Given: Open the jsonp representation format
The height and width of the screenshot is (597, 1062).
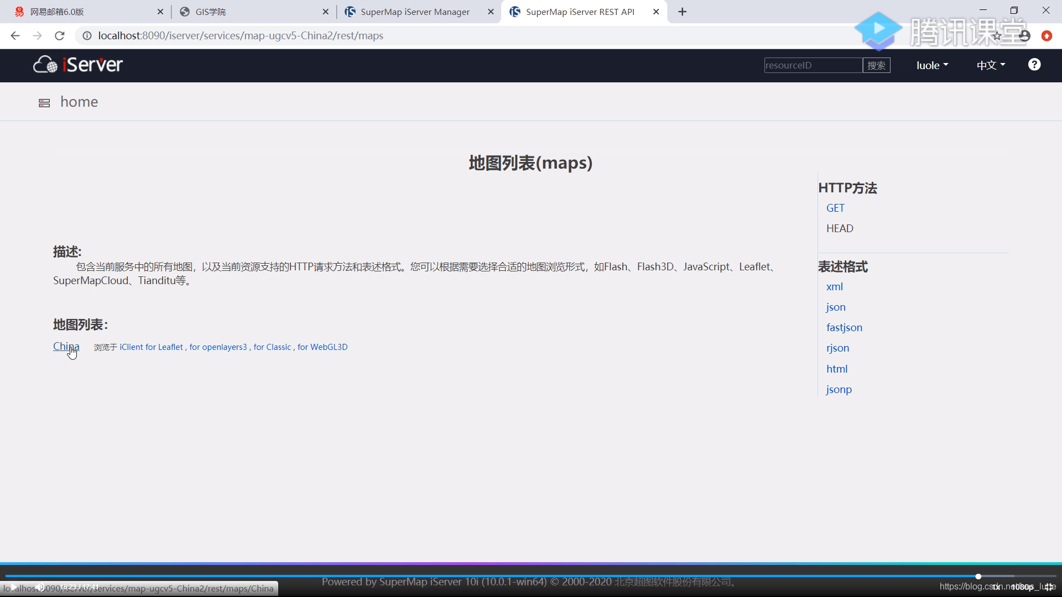Looking at the screenshot, I should pos(839,390).
